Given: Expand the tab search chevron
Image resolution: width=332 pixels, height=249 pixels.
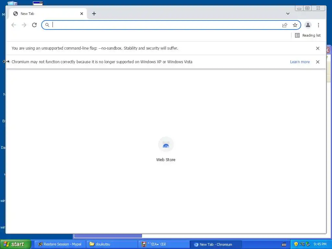Looking at the screenshot, I should (288, 14).
